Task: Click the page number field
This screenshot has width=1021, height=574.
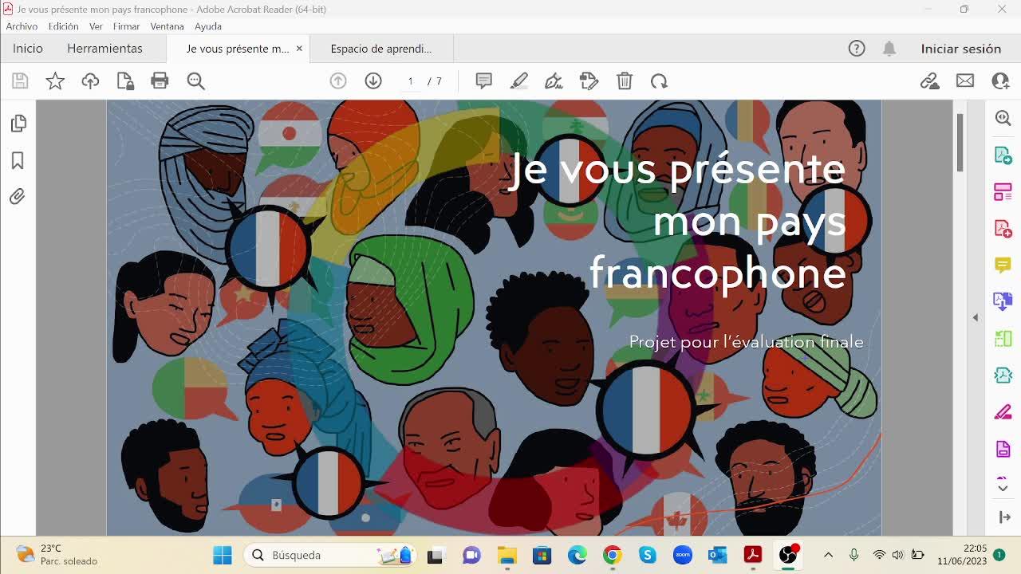Action: (x=410, y=81)
